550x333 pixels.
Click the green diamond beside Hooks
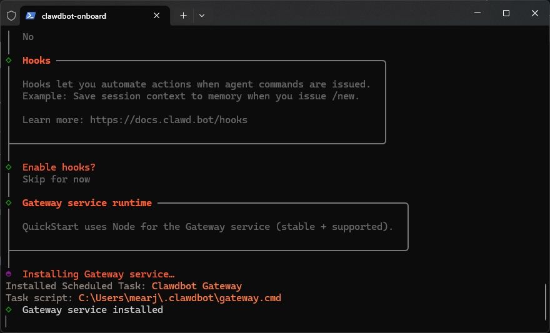(x=9, y=61)
